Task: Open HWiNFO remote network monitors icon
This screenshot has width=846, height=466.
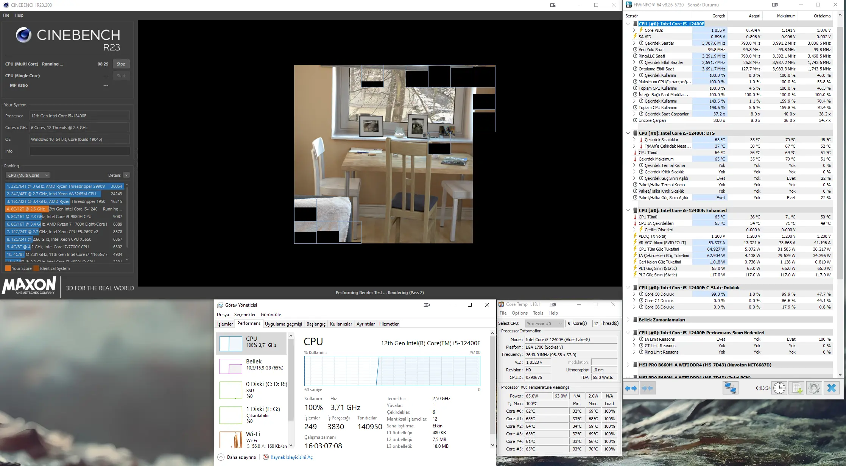Action: pos(730,388)
